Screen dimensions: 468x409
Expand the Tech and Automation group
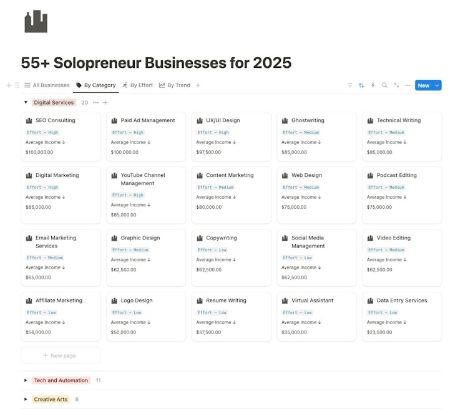coord(26,380)
